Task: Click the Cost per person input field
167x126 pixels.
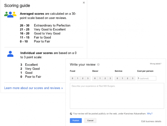Action: pos(147,78)
